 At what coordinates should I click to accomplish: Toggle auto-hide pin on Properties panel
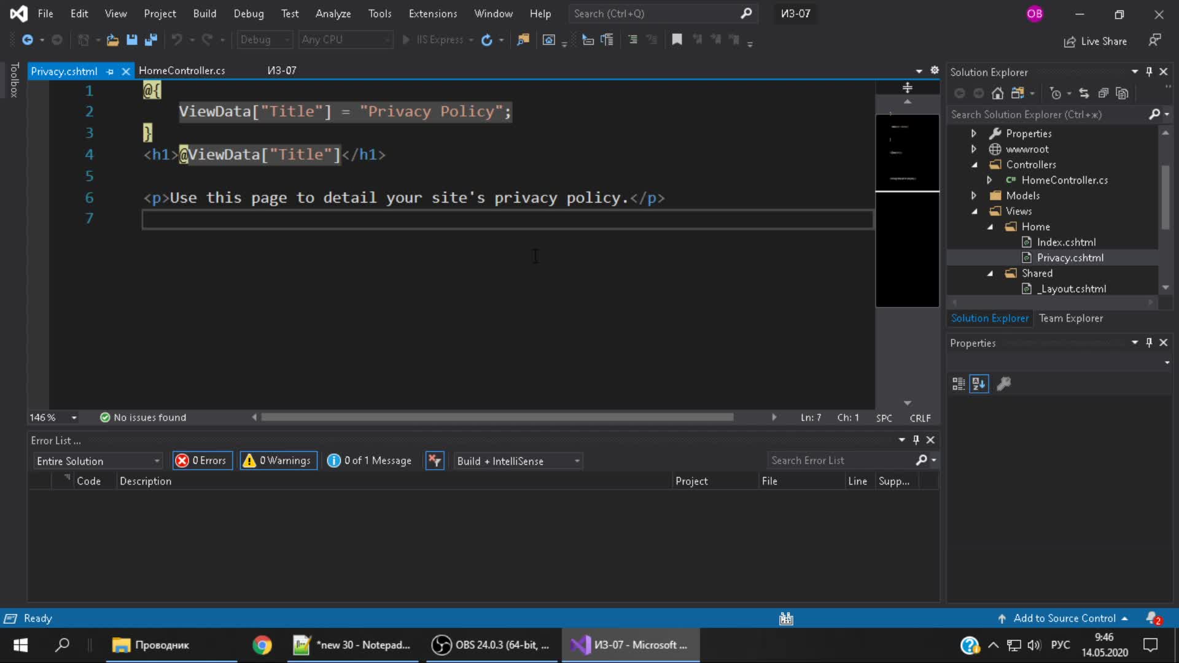point(1149,343)
